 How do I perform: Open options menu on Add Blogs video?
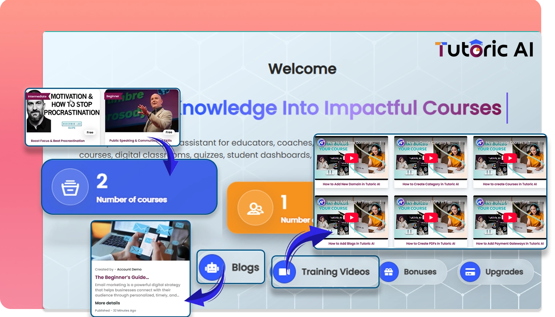click(380, 202)
